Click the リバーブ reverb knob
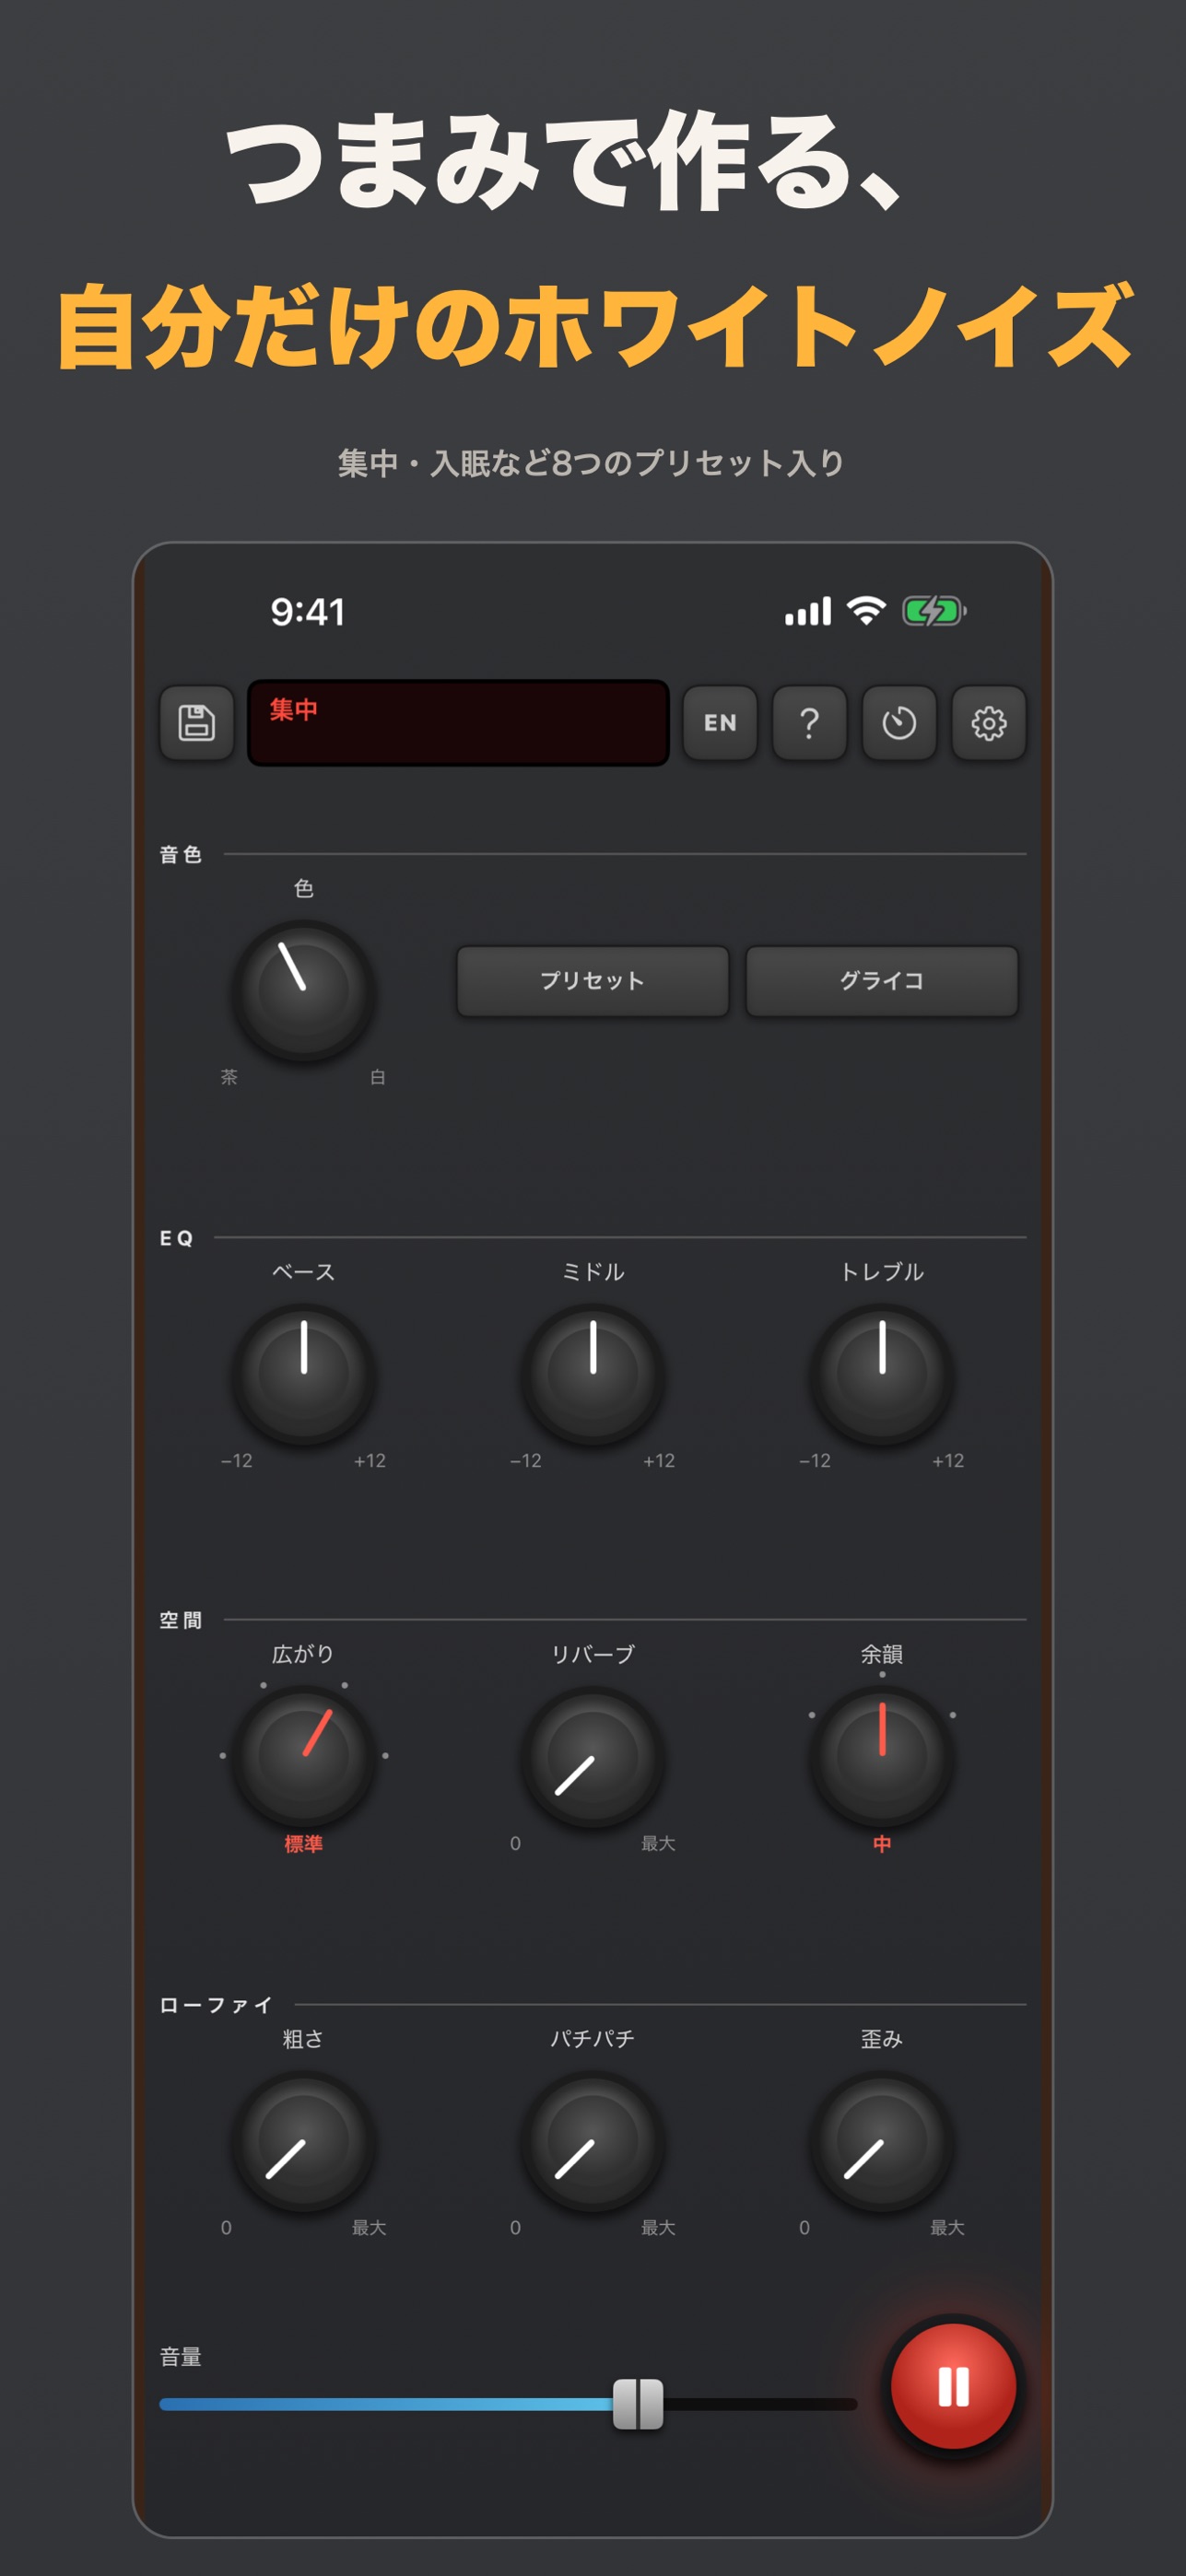Image resolution: width=1186 pixels, height=2576 pixels. tap(593, 1757)
